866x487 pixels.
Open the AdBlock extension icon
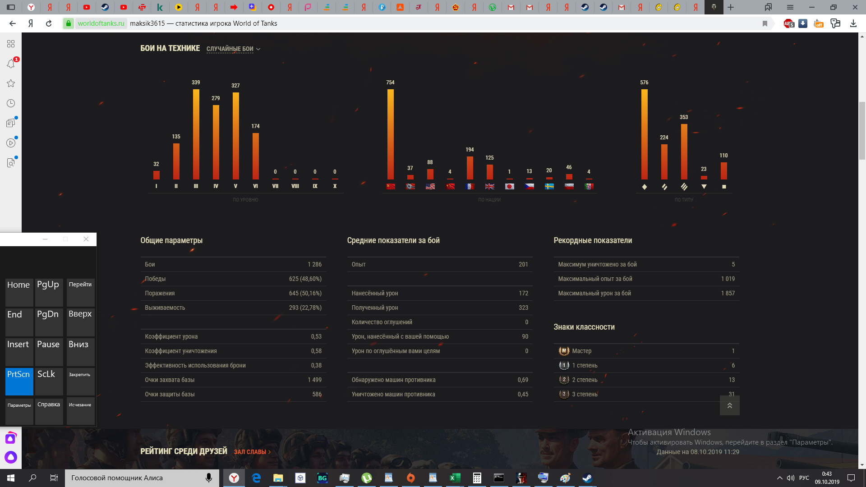(789, 23)
